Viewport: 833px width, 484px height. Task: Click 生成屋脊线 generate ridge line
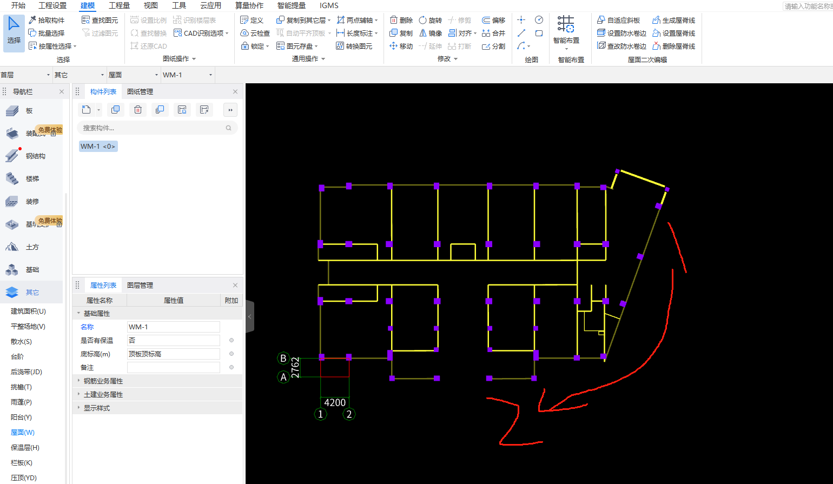[x=674, y=20]
